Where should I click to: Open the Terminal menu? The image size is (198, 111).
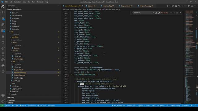[x=40, y=2]
